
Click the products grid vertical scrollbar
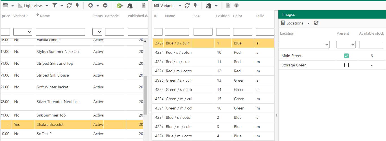(x=146, y=95)
